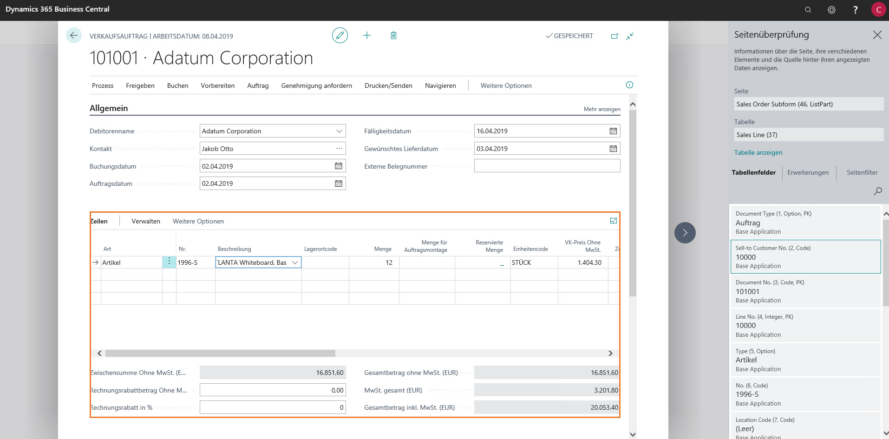Screen dimensions: 889x439
Task: Click the Nr. cell 1996-S
Action: (x=196, y=262)
